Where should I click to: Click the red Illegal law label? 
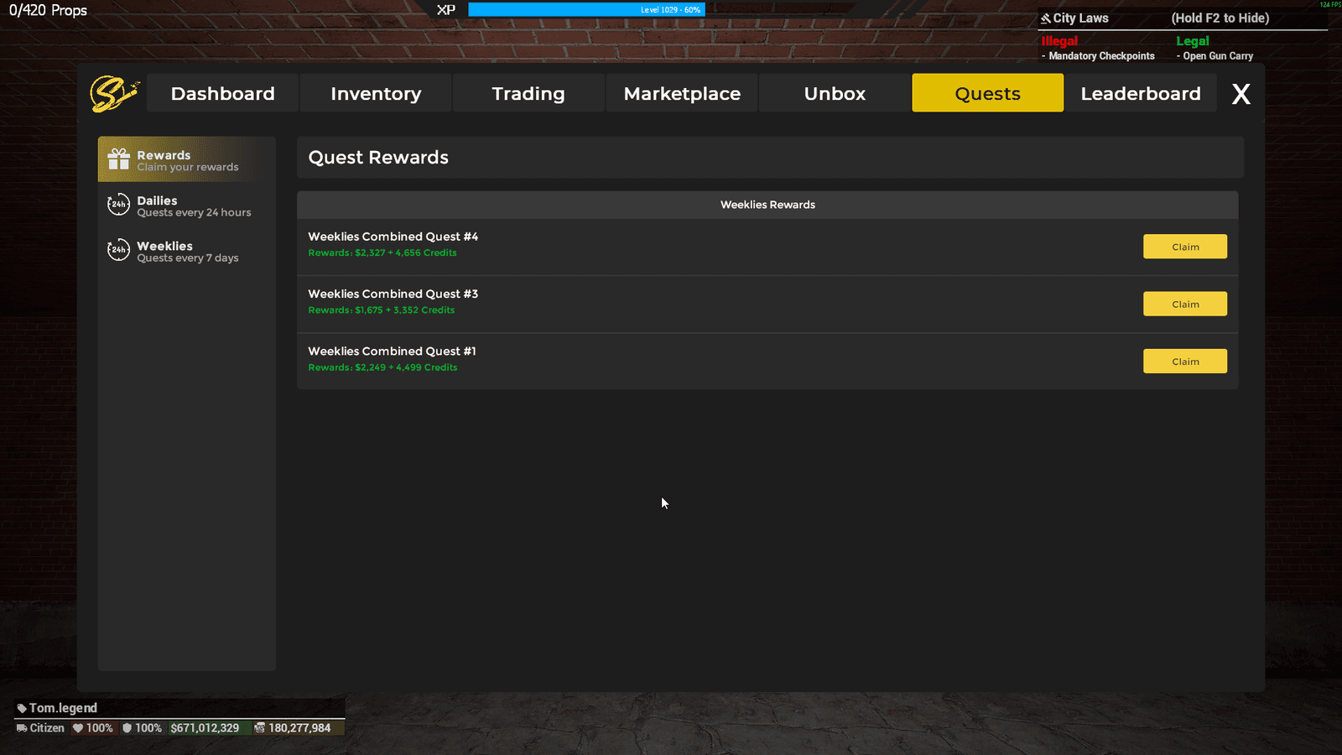point(1059,41)
